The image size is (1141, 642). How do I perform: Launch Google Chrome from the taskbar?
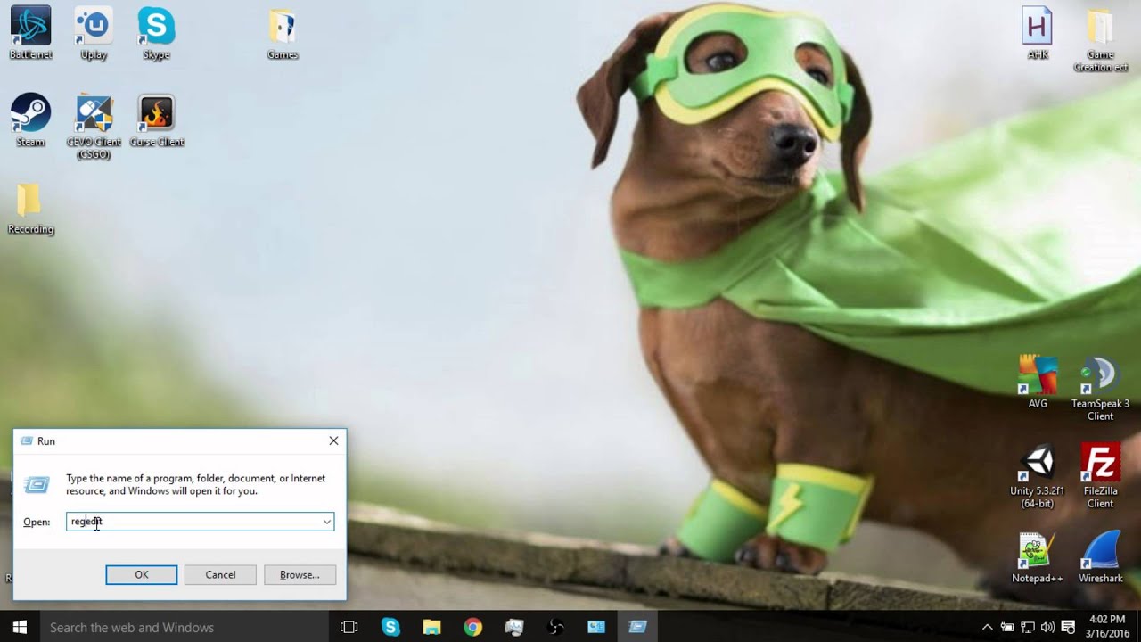[472, 627]
